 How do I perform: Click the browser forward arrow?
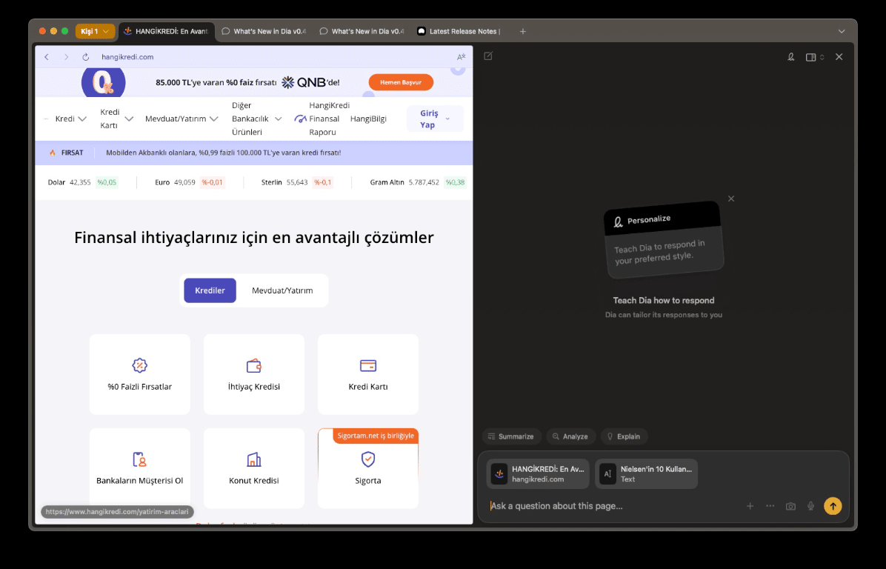(66, 57)
